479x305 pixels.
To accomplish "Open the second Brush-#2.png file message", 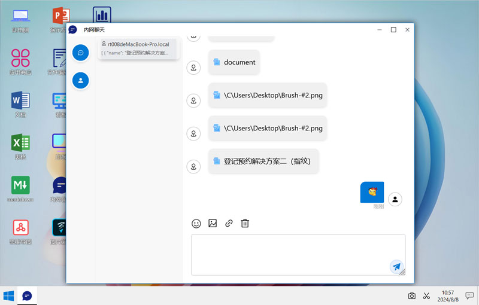I will (x=268, y=128).
